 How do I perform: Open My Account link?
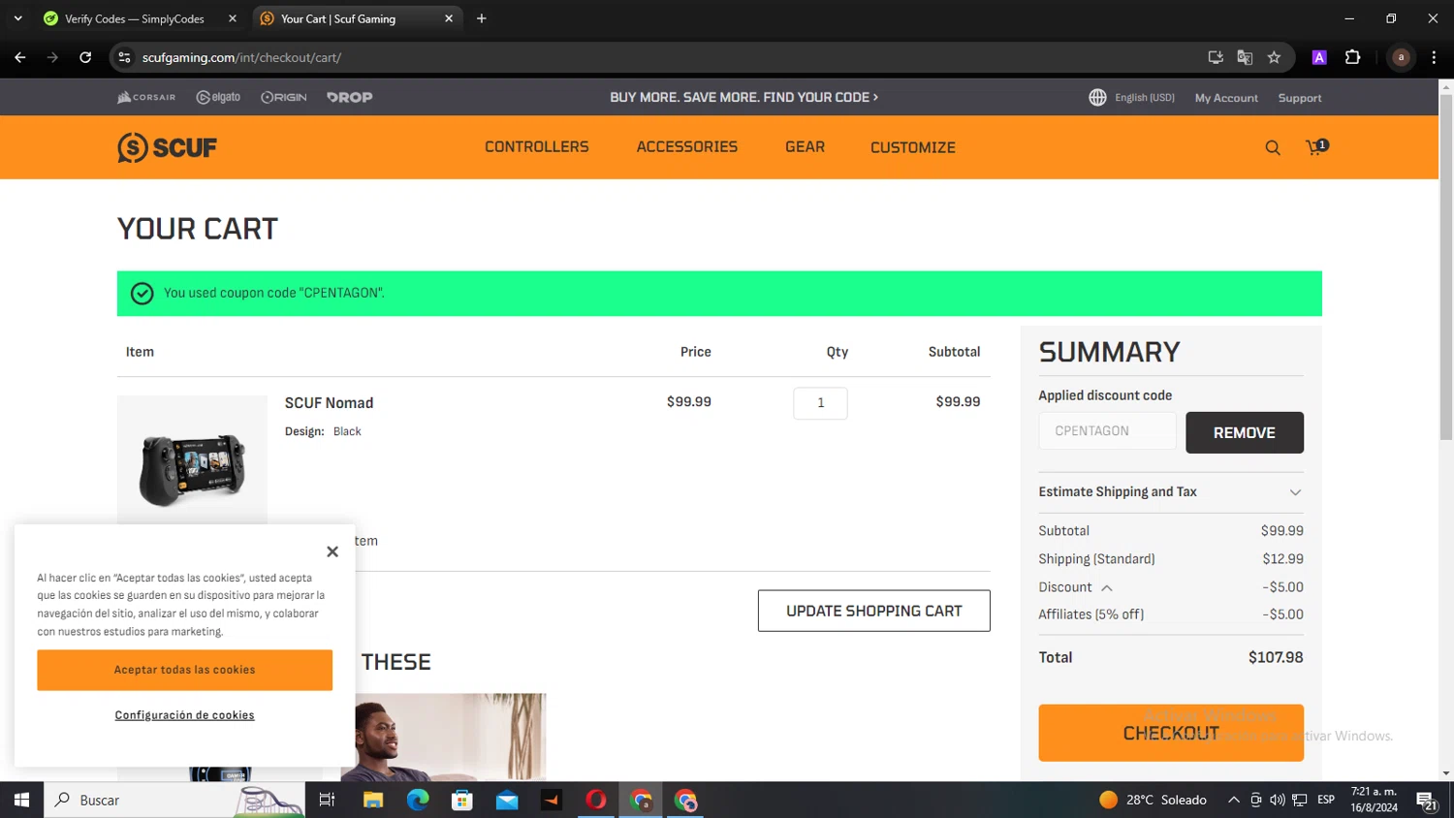tap(1226, 98)
